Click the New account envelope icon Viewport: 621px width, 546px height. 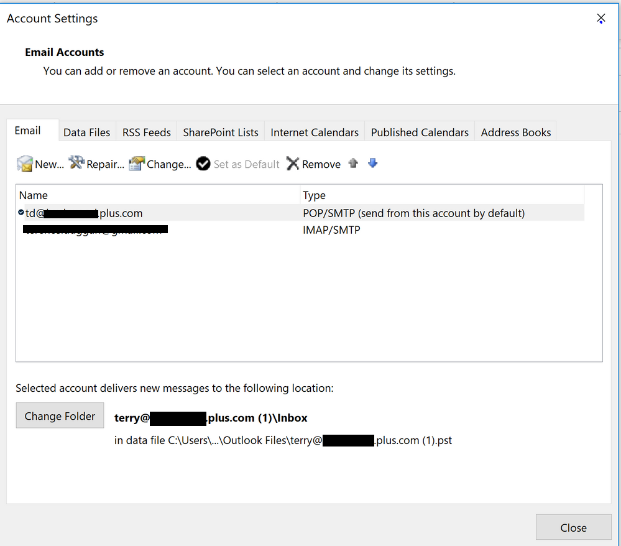pos(25,164)
